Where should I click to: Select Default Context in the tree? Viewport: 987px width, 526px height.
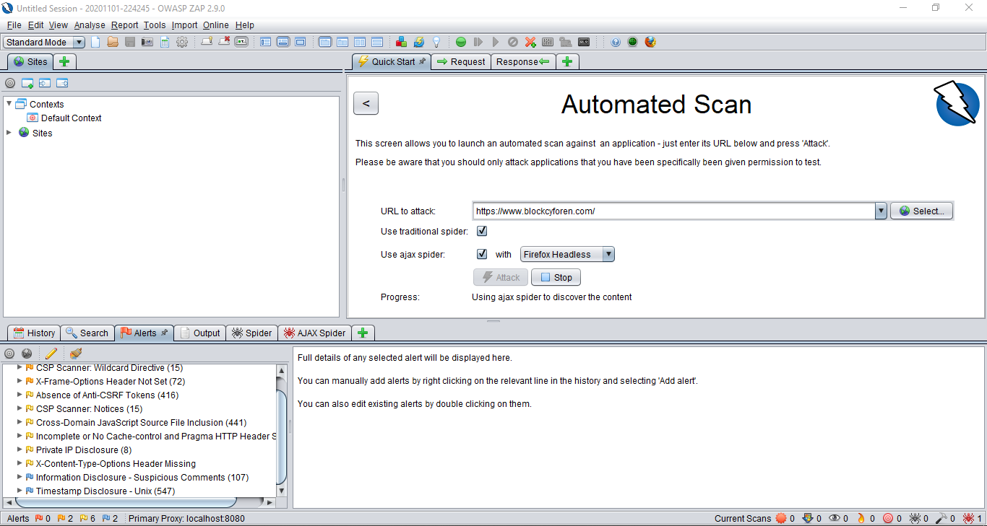point(71,118)
